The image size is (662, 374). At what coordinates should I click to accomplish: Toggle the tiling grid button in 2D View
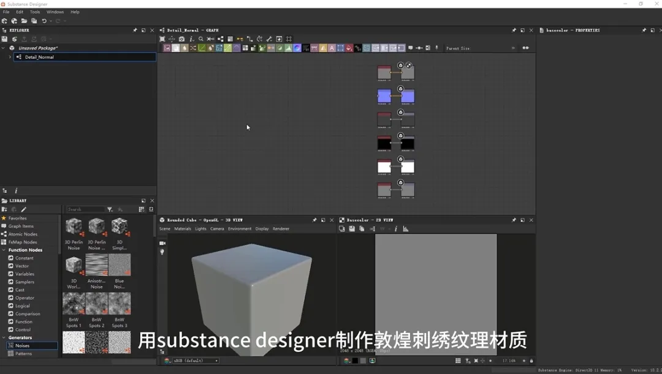458,361
